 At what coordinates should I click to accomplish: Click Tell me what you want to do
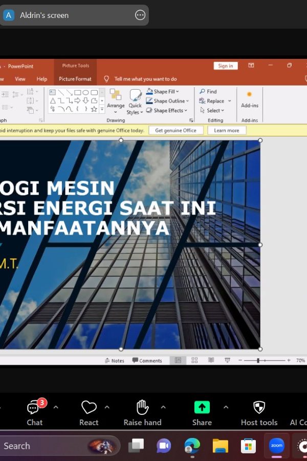pos(145,79)
